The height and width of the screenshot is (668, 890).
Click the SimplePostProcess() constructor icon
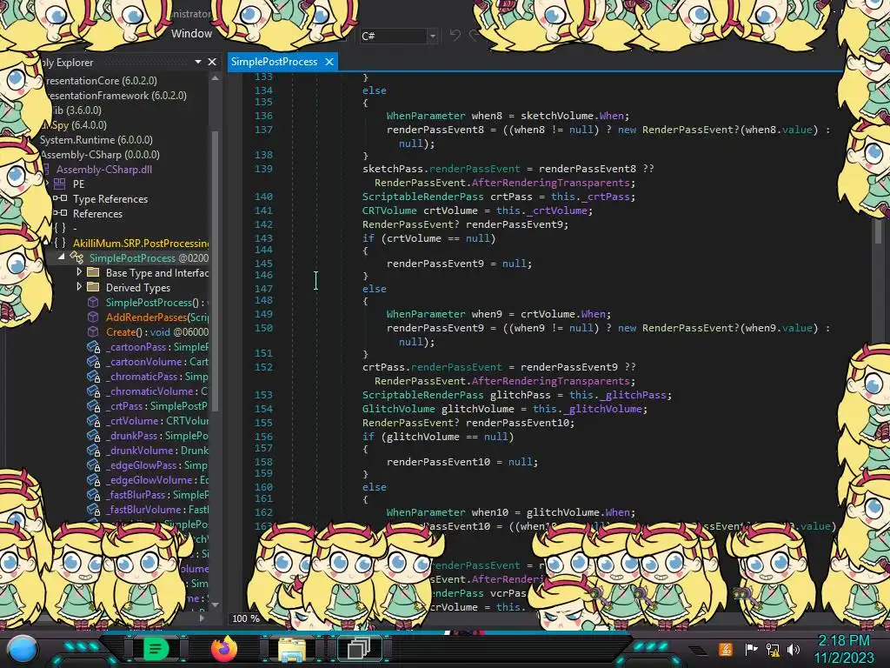point(93,302)
